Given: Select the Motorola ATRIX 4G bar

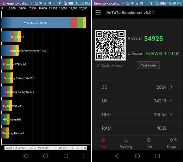Looking at the screenshot, I should pyautogui.click(x=7, y=64).
